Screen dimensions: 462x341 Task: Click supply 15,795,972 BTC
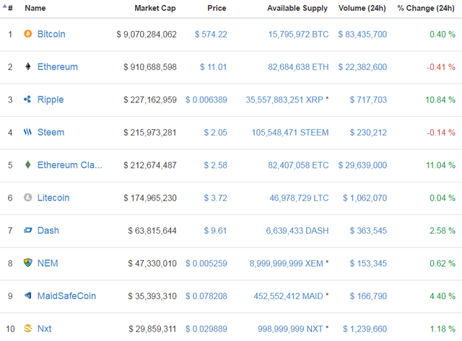[x=298, y=35]
